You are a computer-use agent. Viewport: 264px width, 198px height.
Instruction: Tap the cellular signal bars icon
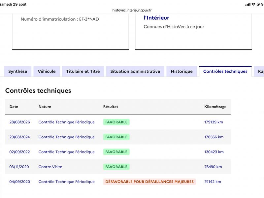[x=248, y=4]
